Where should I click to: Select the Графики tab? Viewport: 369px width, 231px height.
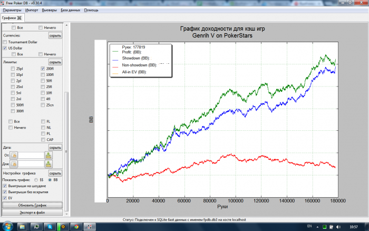pyautogui.click(x=9, y=18)
